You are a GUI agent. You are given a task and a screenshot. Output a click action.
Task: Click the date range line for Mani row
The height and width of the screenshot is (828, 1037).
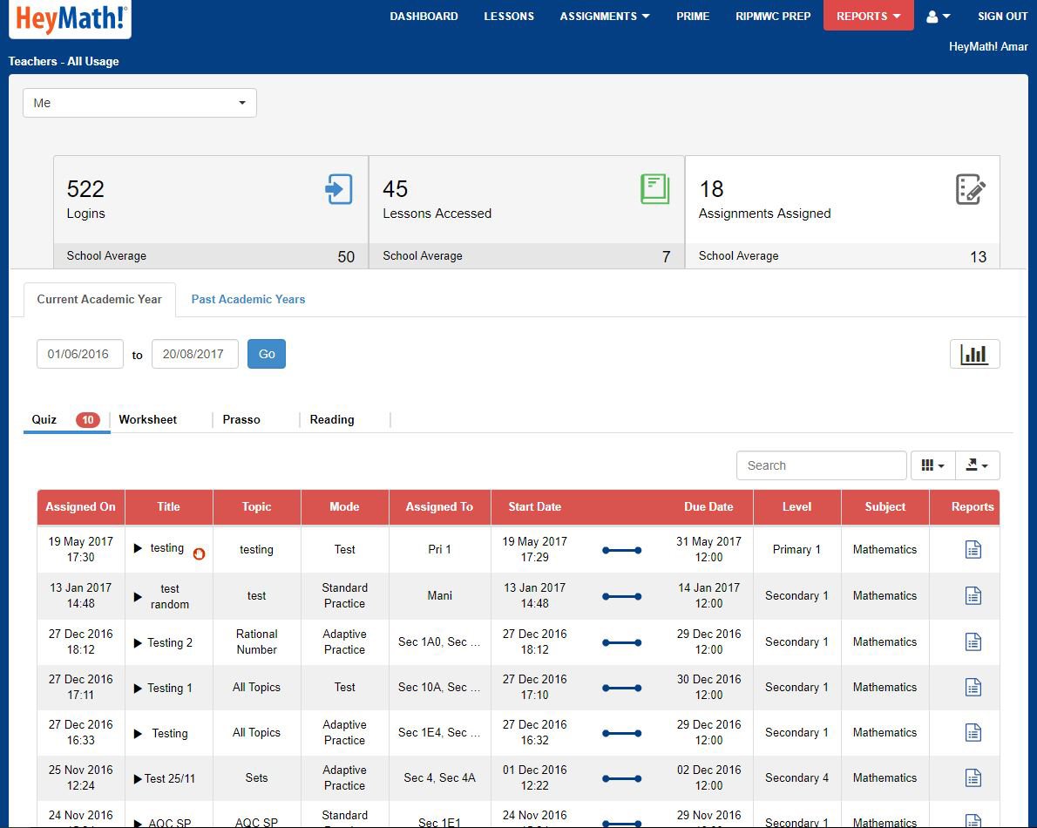tap(621, 596)
